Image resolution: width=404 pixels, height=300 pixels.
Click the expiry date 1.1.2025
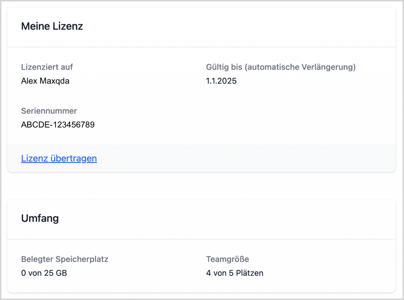221,81
